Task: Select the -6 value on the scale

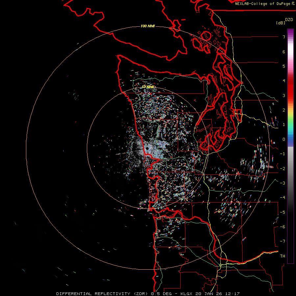Action: coord(283,227)
